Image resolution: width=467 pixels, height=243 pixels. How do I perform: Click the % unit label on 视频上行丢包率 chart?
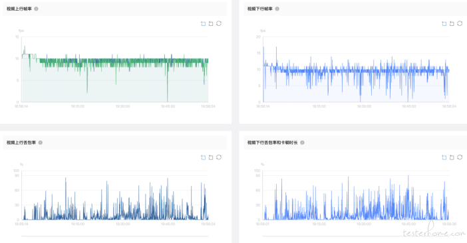tap(21, 165)
